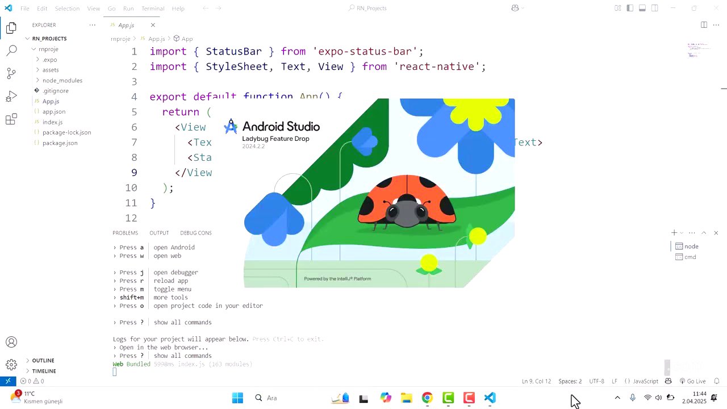Switch to the DEBUG CONSOLE tab

(196, 233)
